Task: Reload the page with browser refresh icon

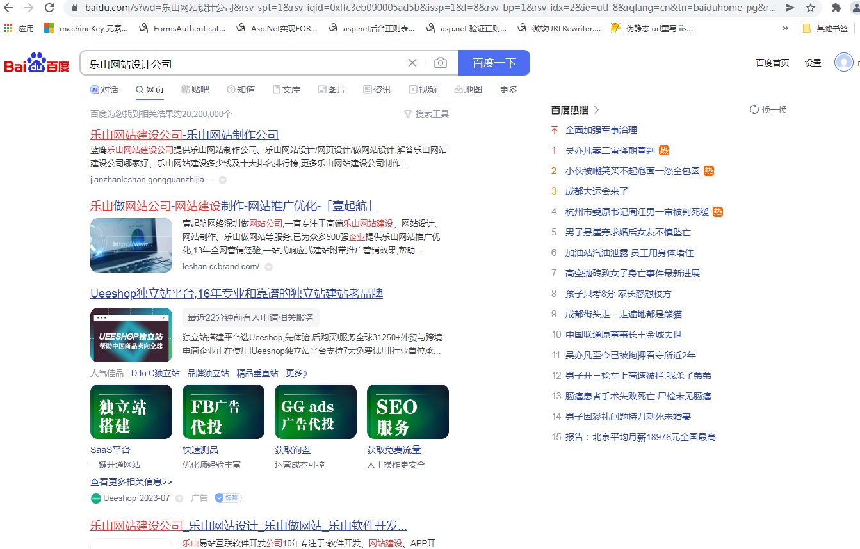Action: pos(49,8)
